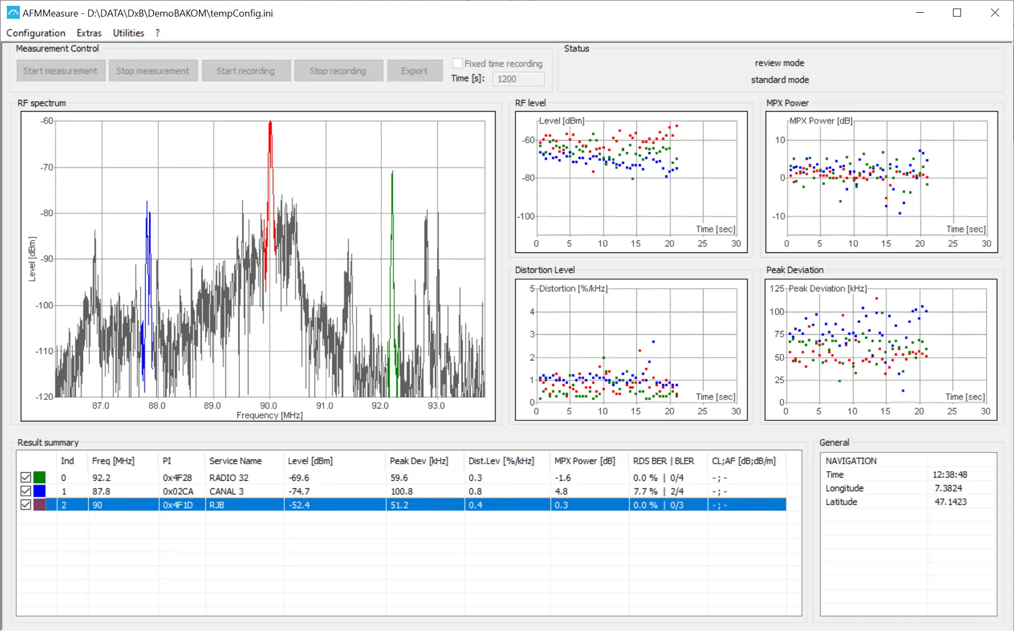Click the green color swatch for RADIO 32
The image size is (1014, 631).
(x=40, y=477)
